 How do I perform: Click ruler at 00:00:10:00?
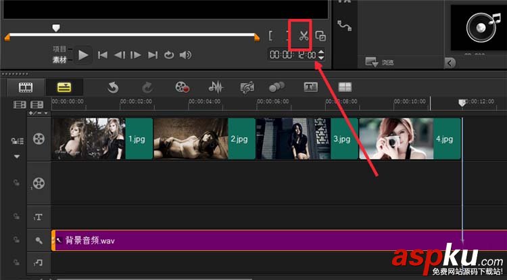click(x=410, y=101)
